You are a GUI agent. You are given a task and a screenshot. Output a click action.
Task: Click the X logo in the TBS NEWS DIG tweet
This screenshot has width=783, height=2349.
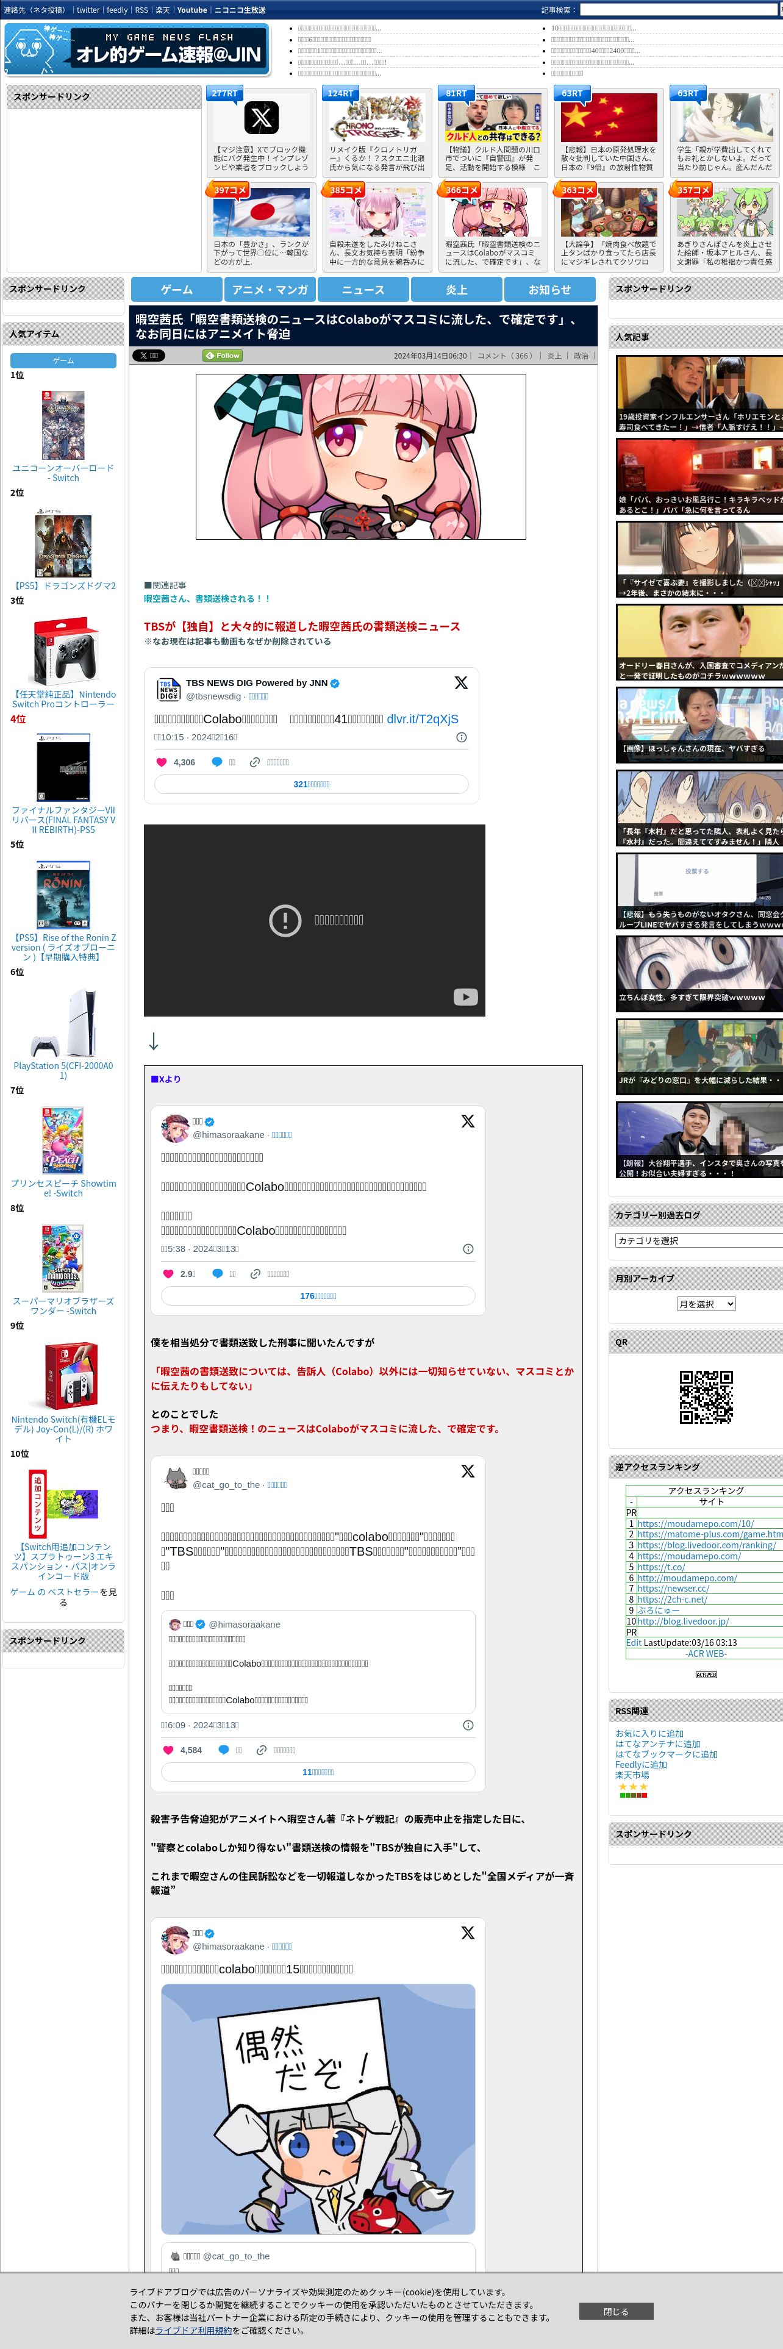[x=461, y=683]
